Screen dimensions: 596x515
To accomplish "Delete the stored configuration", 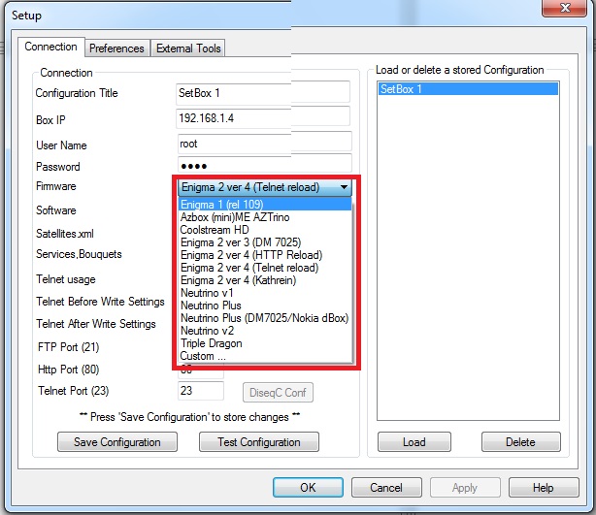I will point(519,442).
